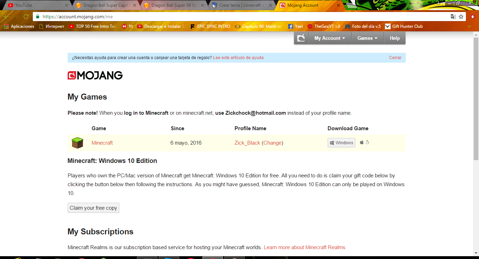Open TheGexiYT bookmark
This screenshot has width=479, height=259.
[x=324, y=26]
